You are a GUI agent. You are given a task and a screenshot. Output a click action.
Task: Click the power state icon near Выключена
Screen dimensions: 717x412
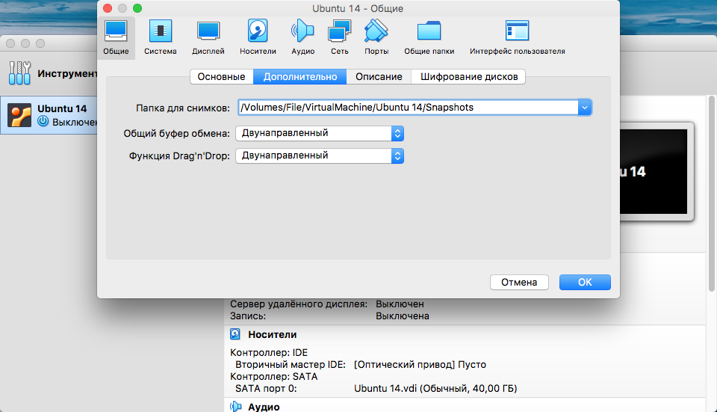point(43,121)
